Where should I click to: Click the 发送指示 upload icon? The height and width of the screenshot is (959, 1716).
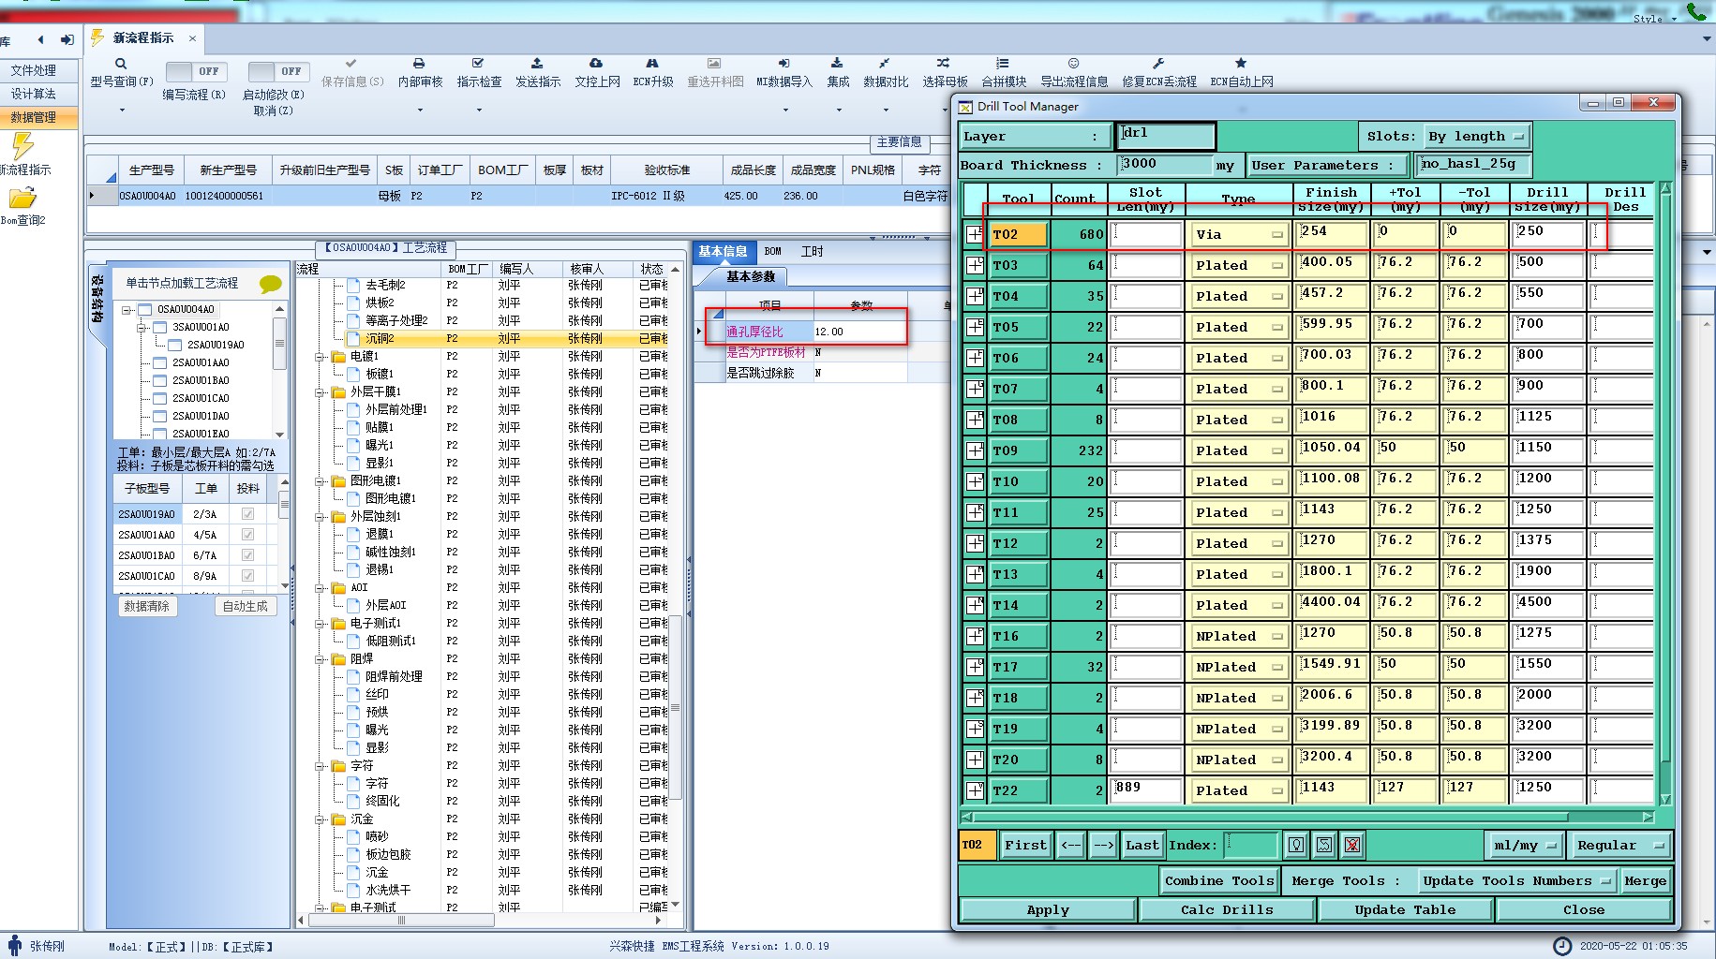point(537,64)
